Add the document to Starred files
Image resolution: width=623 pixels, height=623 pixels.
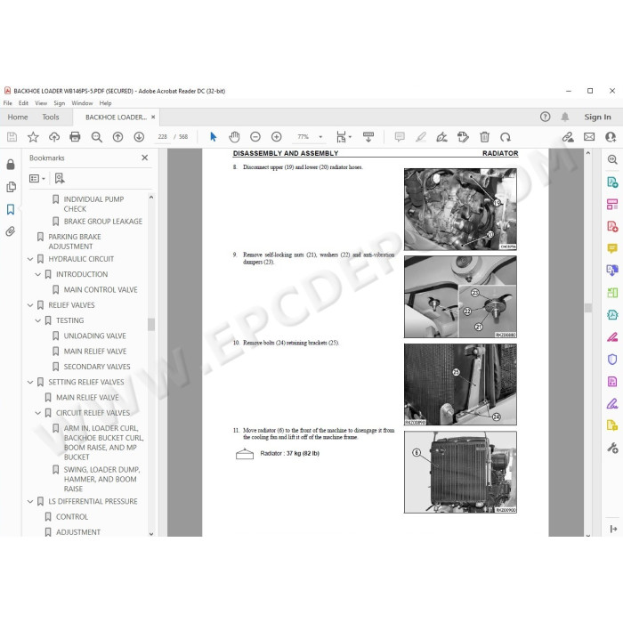tap(33, 137)
